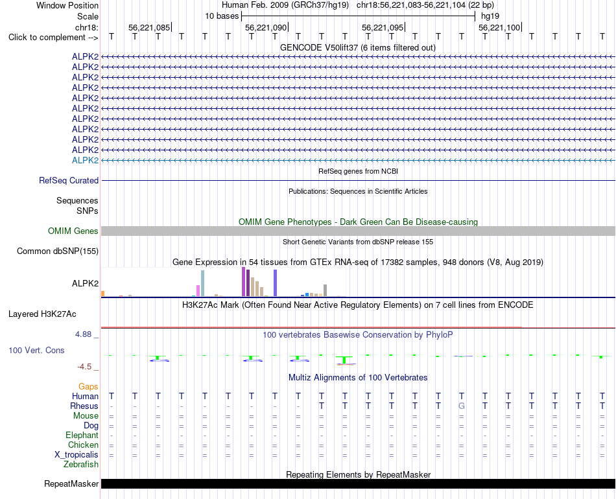616x499 pixels.
Task: Click the RepeatMasker track label
Action: point(71,483)
